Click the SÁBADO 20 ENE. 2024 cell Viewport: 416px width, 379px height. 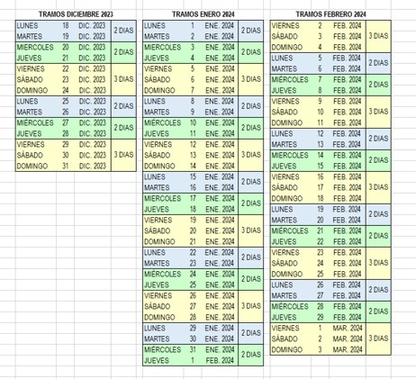point(191,230)
